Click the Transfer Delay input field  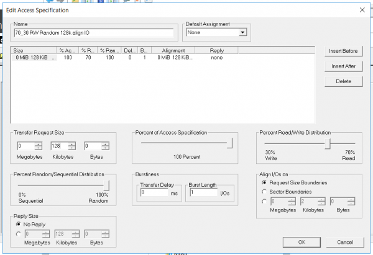153,193
